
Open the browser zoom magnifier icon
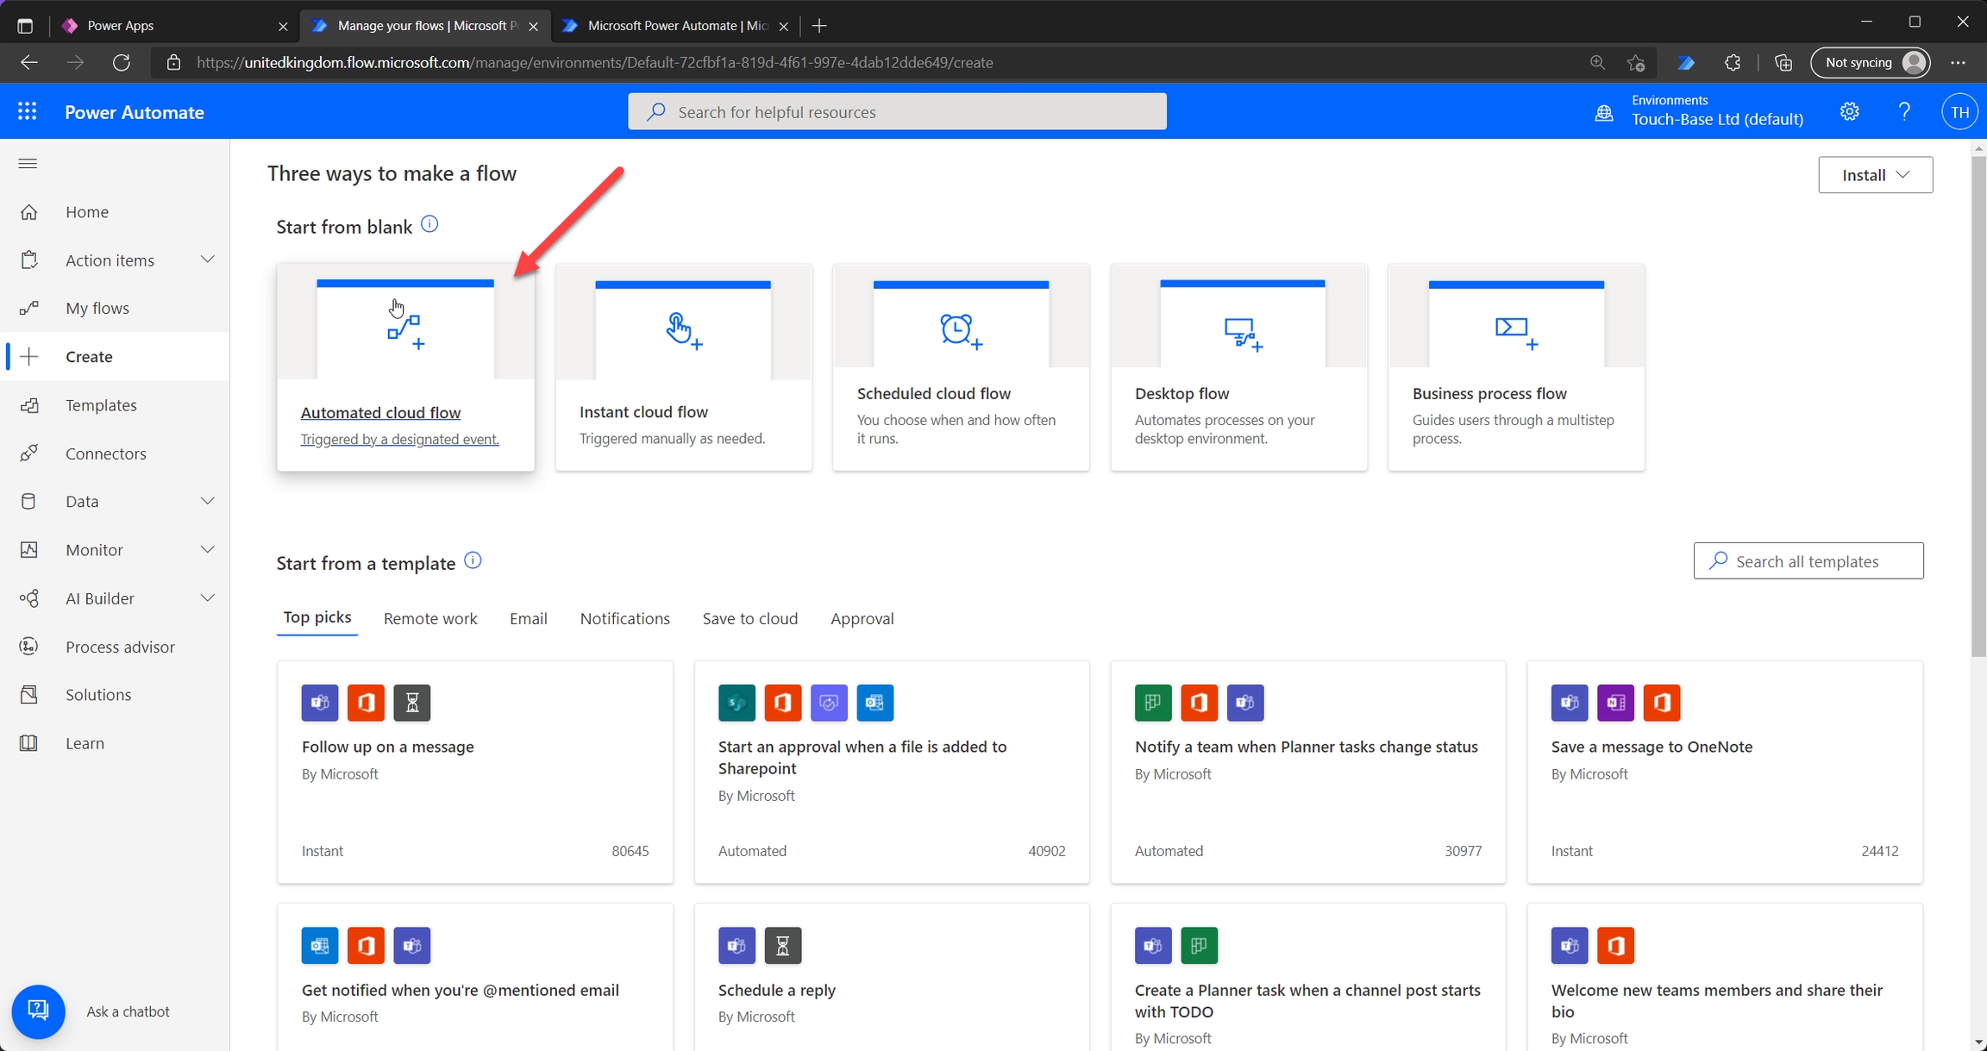click(1597, 62)
